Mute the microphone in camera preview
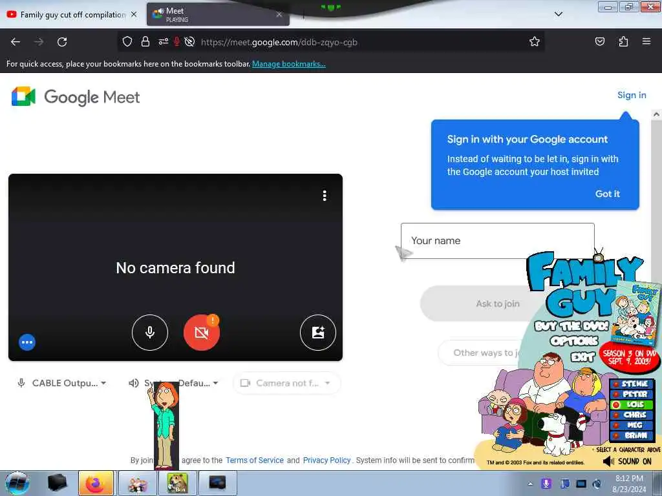Screen dimensions: 662x496 tap(149, 333)
